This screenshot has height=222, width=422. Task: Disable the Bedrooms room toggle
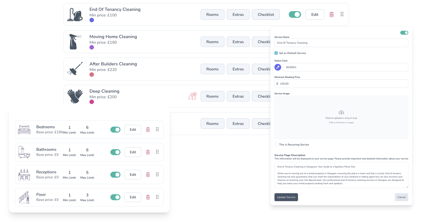click(x=115, y=130)
